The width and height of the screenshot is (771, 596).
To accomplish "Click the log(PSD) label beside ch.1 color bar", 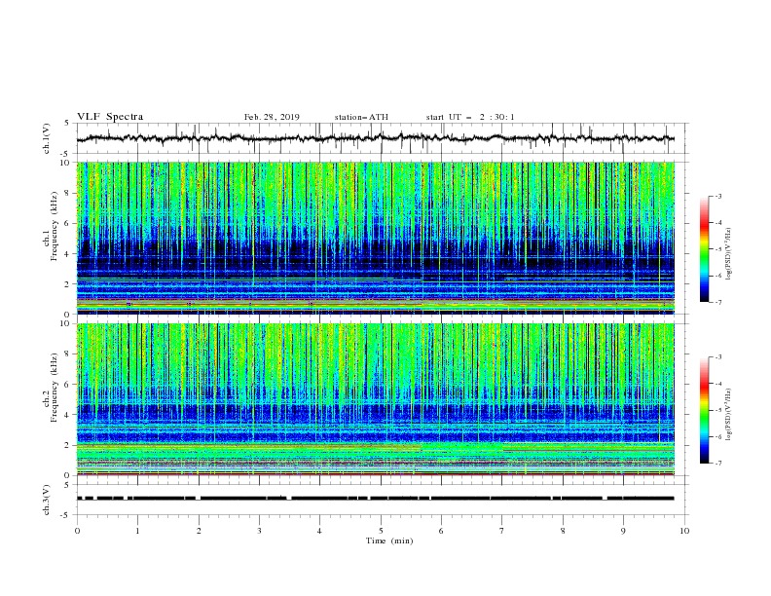I will click(x=729, y=254).
